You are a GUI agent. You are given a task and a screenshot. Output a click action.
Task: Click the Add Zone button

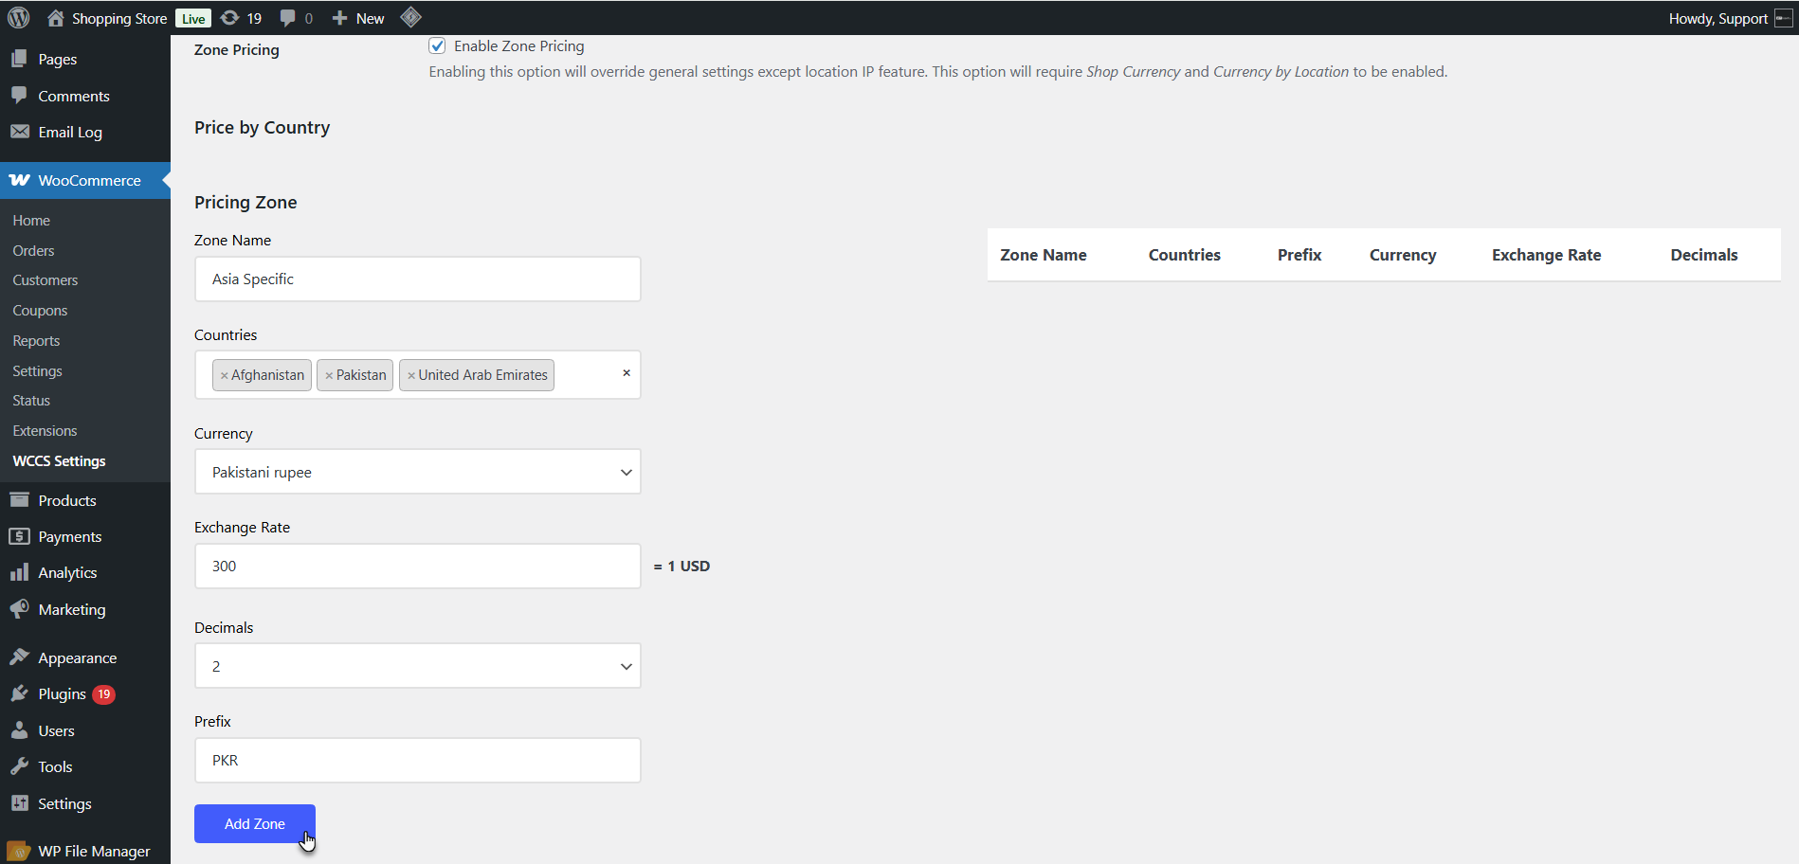[255, 823]
